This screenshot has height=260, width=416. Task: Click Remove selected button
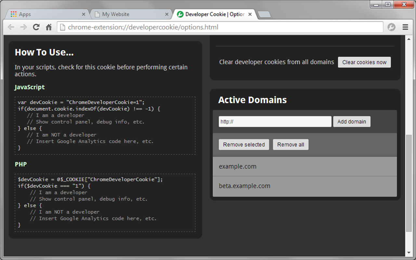[244, 145]
